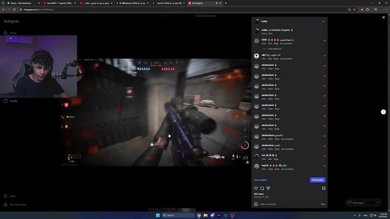Open Discord from the taskbar
This screenshot has width=390, height=219.
click(x=212, y=215)
